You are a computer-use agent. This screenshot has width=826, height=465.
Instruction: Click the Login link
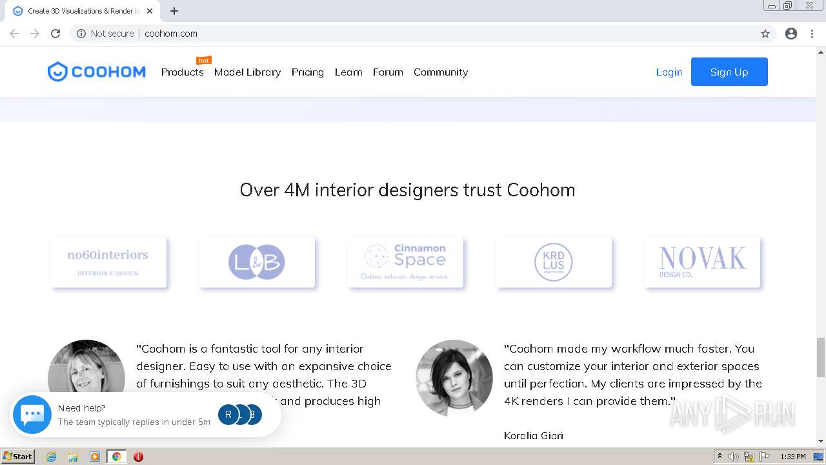669,72
